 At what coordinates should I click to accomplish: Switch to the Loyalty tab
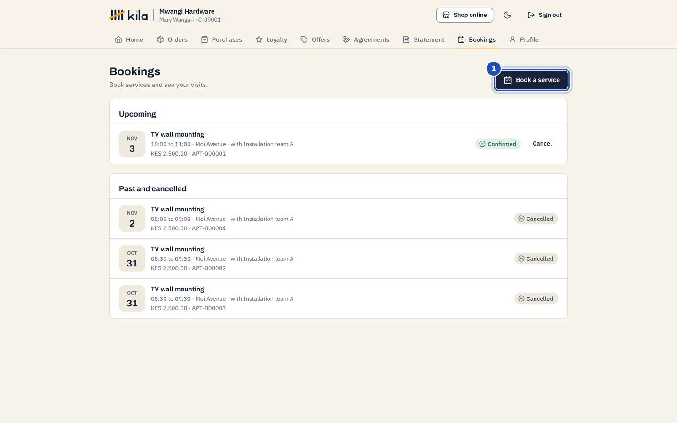[271, 39]
